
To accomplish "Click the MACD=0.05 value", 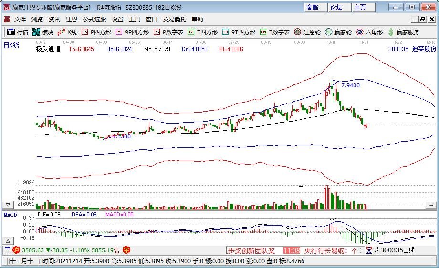I will (x=120, y=215).
